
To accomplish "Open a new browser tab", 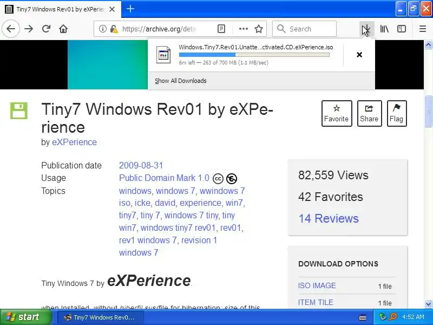I will coord(130,9).
